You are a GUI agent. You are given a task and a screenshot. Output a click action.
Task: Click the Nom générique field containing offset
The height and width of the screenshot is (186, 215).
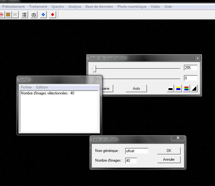pos(137,151)
